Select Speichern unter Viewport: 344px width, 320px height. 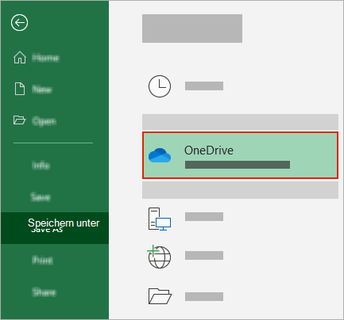tap(55, 228)
